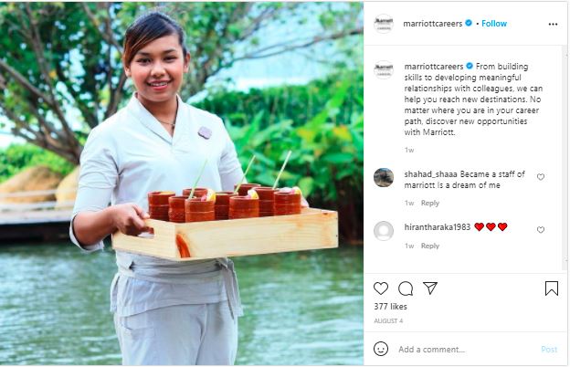
Task: Open shahad_shaaa's profile picture
Action: [384, 177]
